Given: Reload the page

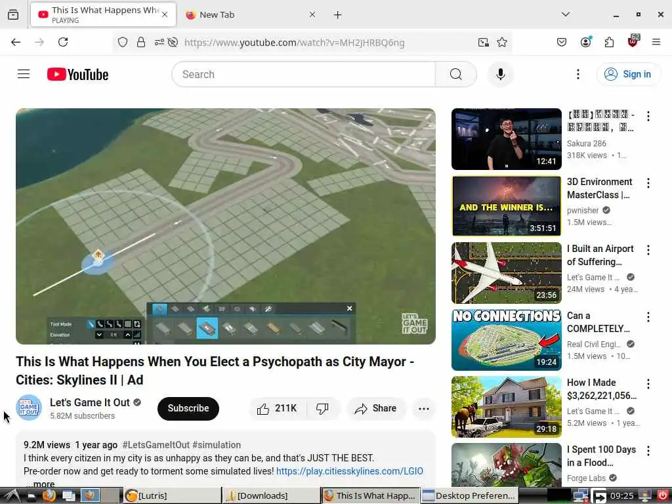Looking at the screenshot, I should click(x=63, y=42).
